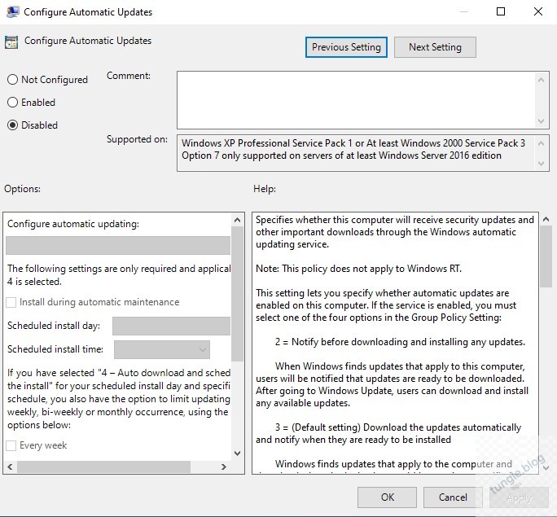The height and width of the screenshot is (517, 557).
Task: Maximize the Configure Automatic Updates window
Action: pos(501,11)
